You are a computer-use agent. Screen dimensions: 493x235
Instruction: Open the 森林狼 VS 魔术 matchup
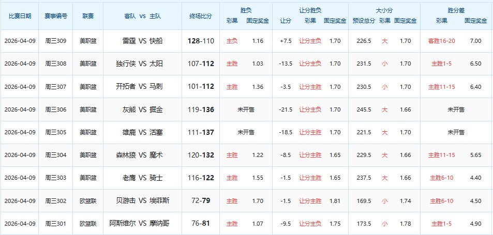[x=142, y=155]
